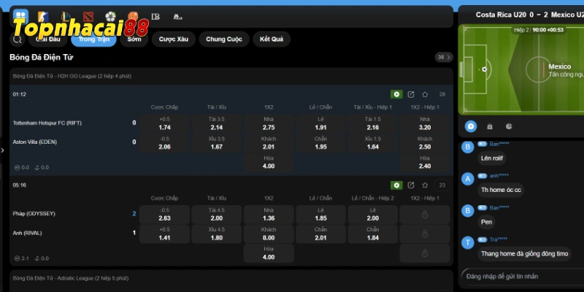584x292 pixels.
Task: Switch to Chung Cuộc tab
Action: point(224,39)
